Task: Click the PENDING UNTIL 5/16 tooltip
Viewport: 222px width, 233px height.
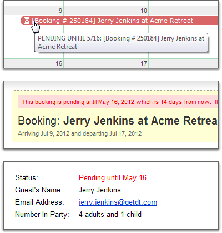Action: tap(121, 42)
